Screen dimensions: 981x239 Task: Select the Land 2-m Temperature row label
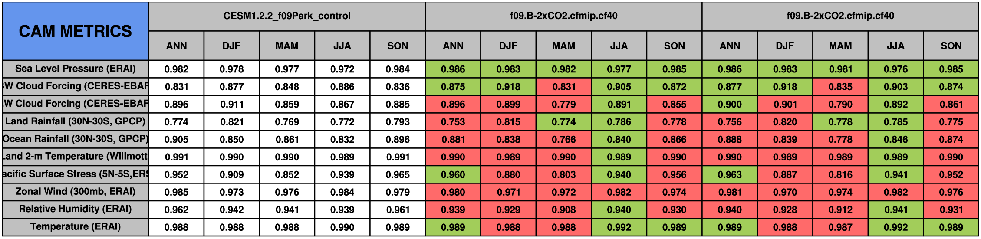coord(75,157)
